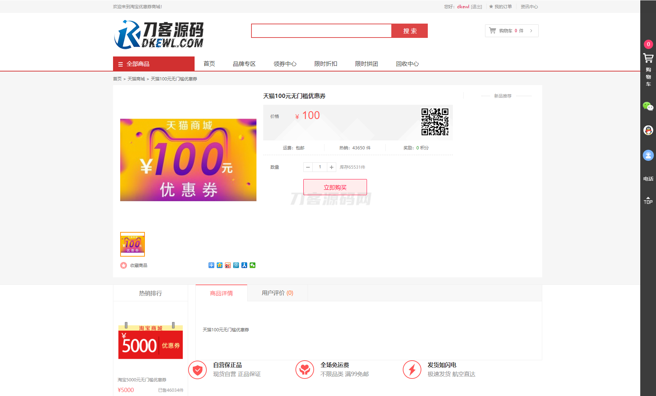
Task: Share the product via Sina Weibo
Action: (x=227, y=265)
